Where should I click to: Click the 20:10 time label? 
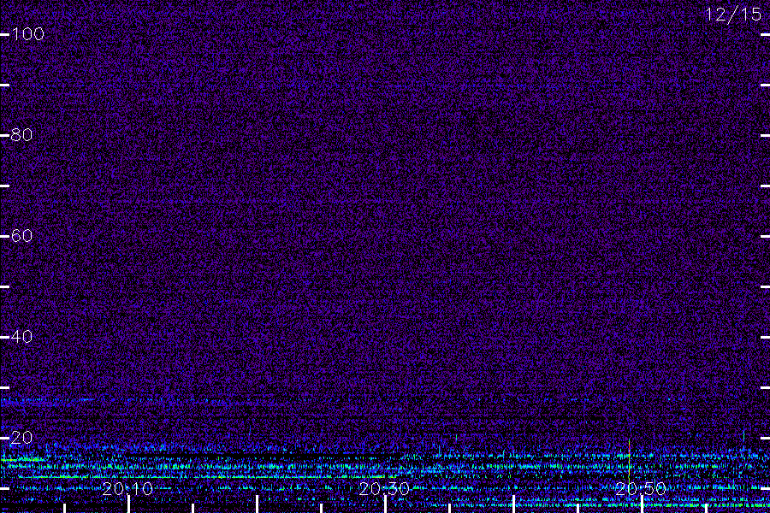[x=127, y=488]
